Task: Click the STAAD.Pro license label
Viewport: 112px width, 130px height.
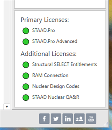Action: pos(44,30)
